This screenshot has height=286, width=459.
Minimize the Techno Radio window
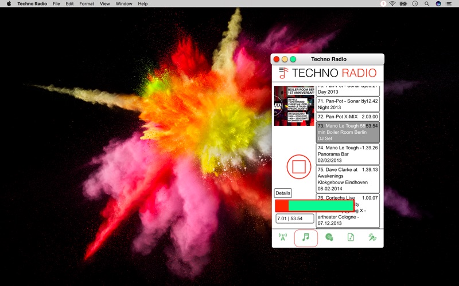pyautogui.click(x=285, y=59)
